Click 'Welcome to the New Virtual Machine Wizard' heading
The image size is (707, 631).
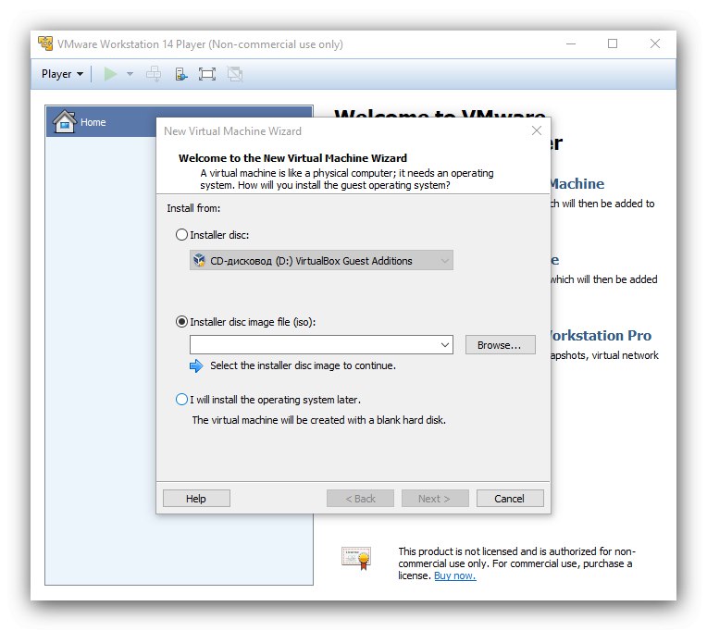coord(292,158)
